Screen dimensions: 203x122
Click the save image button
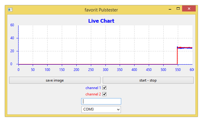tap(55, 80)
